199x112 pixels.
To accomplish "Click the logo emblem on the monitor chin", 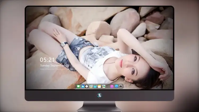I will click(x=99, y=96).
